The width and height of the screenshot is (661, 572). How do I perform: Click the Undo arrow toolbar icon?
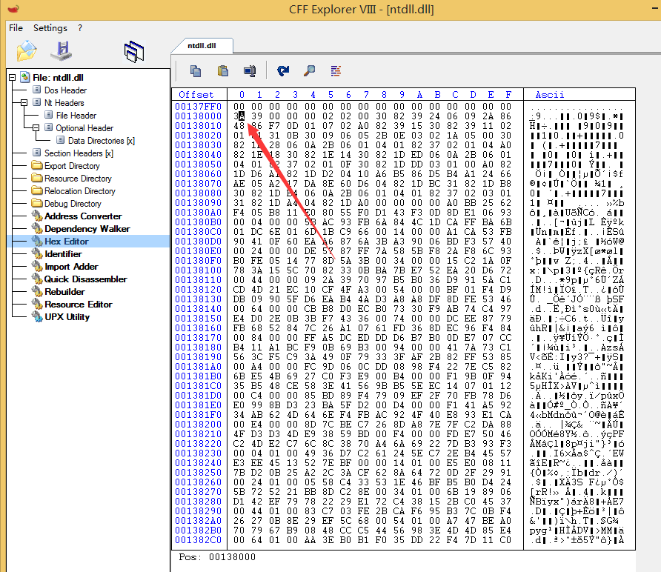[x=283, y=71]
